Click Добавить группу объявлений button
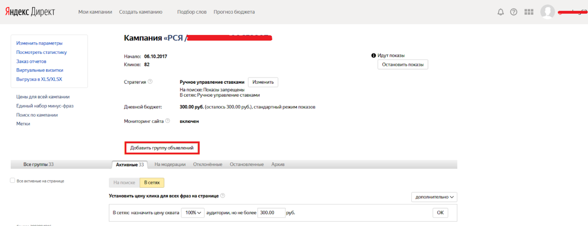Screen dimensions: 588x226 pyautogui.click(x=162, y=148)
